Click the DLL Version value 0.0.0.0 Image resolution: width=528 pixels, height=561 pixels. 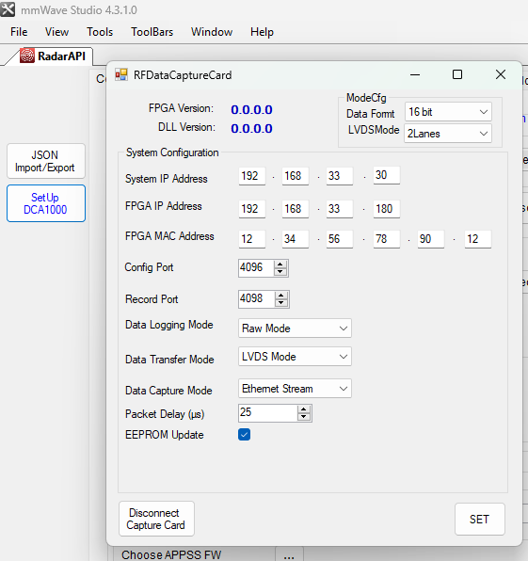[x=251, y=128]
